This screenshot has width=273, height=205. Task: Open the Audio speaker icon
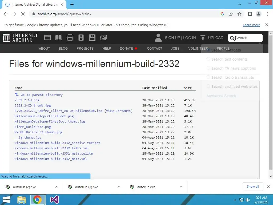81,38
